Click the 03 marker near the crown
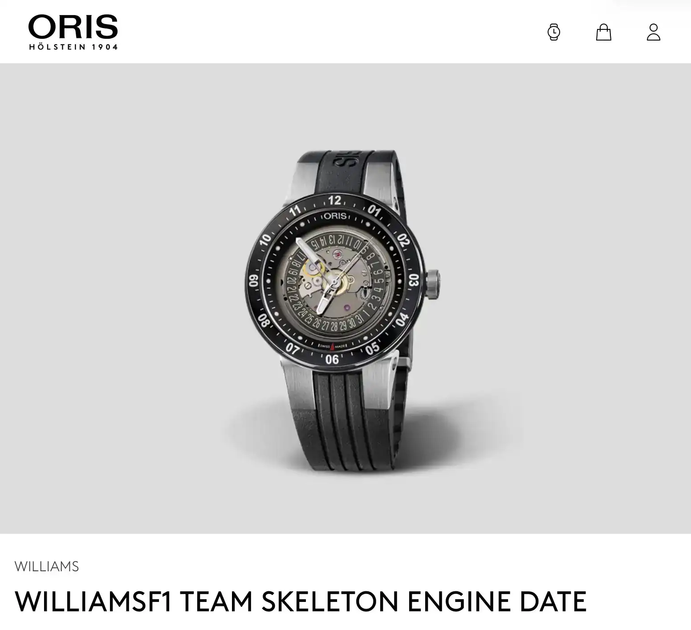 414,280
